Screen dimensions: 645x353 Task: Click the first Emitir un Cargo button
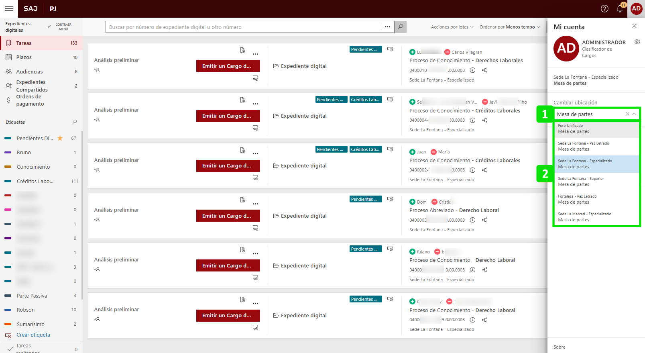(228, 66)
